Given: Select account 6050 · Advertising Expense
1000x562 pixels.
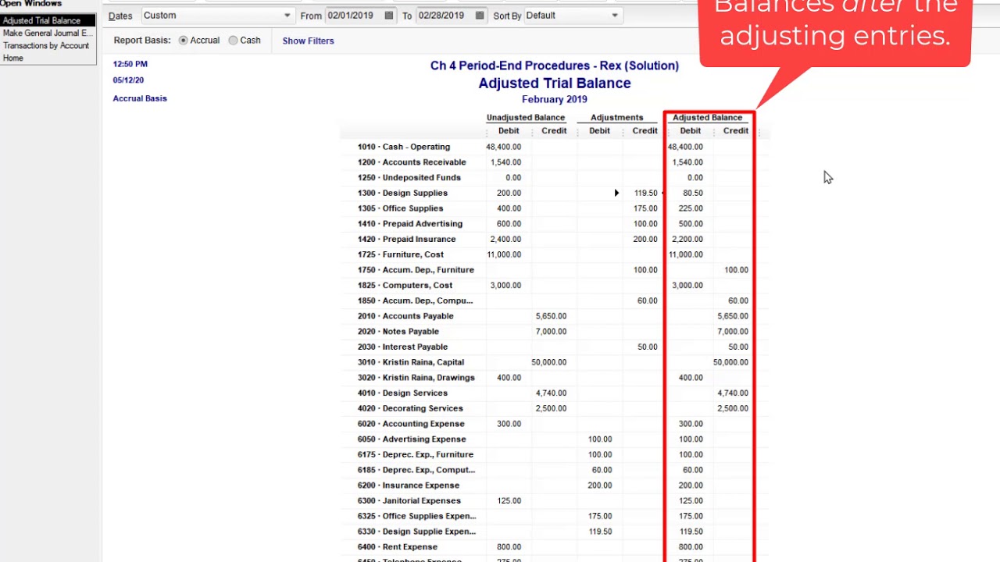Looking at the screenshot, I should pyautogui.click(x=411, y=439).
